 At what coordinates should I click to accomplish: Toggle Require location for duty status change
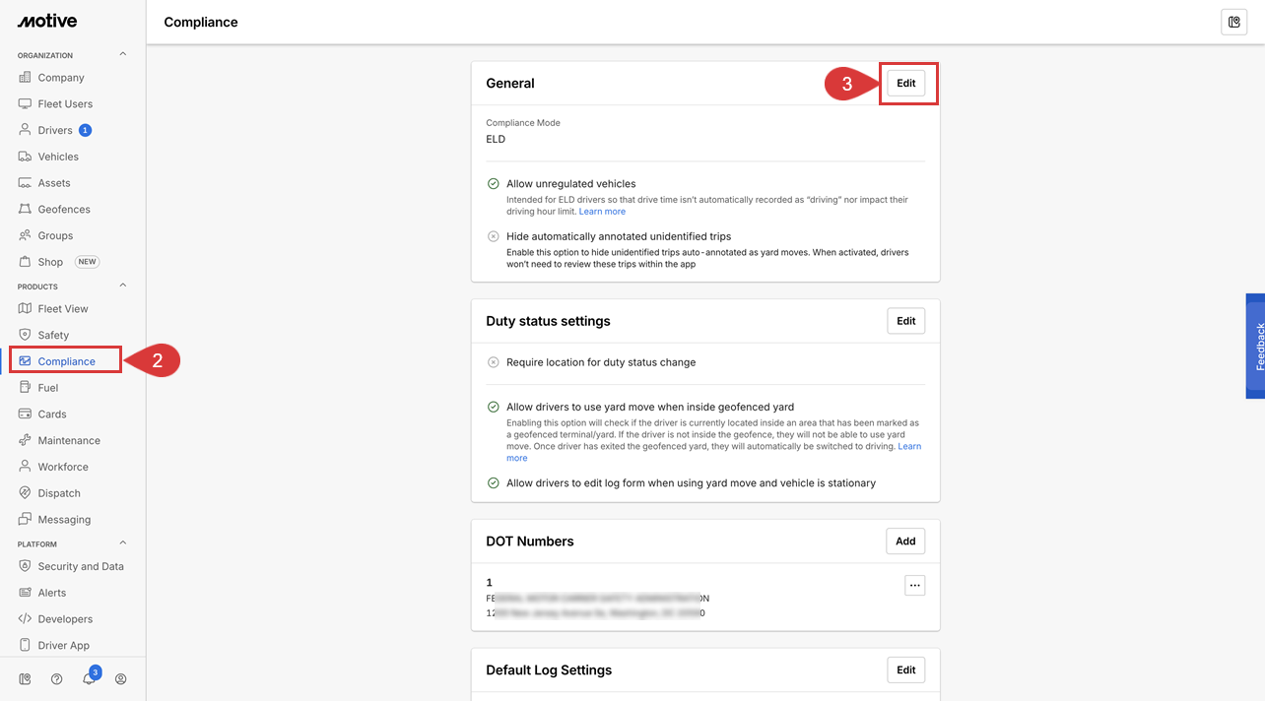[493, 362]
